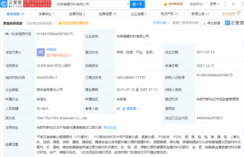Switch to the 基本信息 tab
Screen dimensions: 244x157
15,14
